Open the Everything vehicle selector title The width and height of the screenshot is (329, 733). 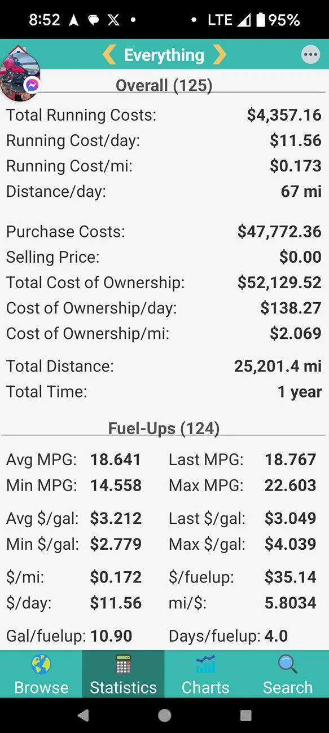pyautogui.click(x=164, y=55)
